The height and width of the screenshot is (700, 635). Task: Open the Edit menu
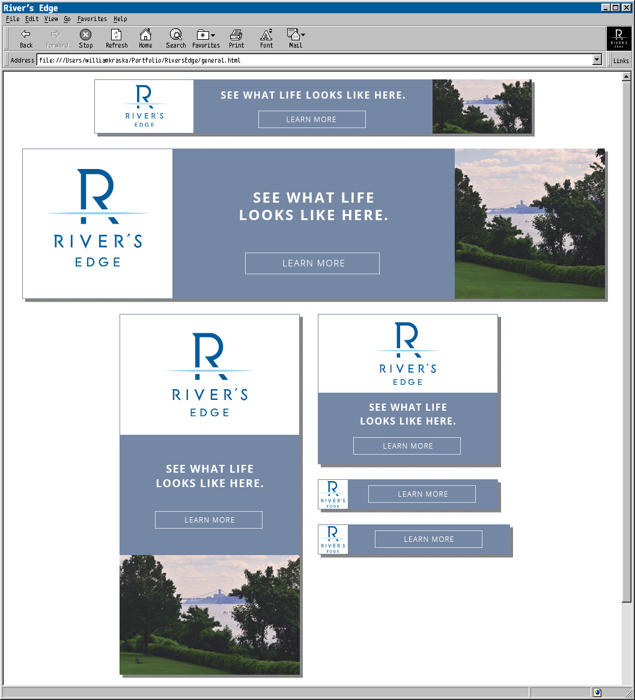[x=32, y=19]
